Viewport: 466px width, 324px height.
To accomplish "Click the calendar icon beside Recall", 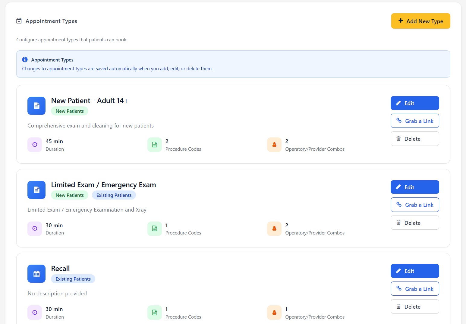I will [x=36, y=274].
